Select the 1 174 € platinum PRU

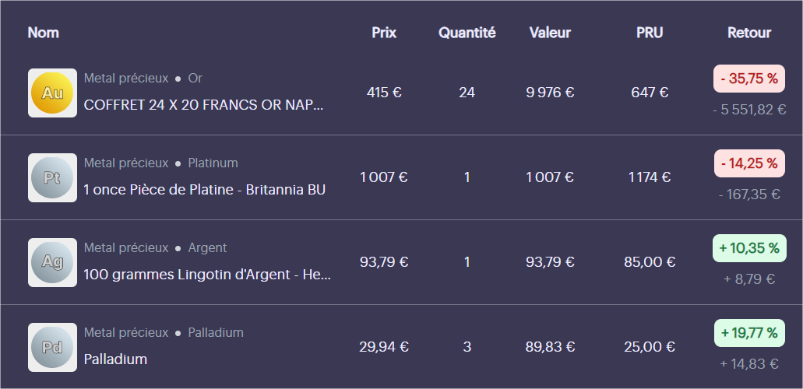click(x=650, y=177)
